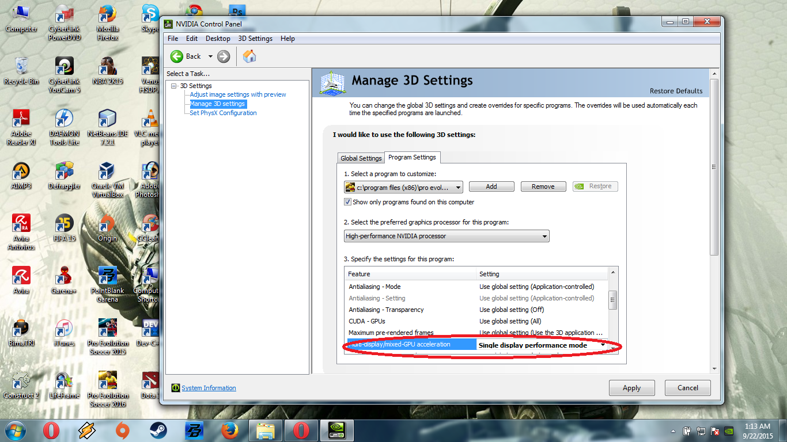787x442 pixels.
Task: Click the Origin icon on taskbar
Action: (122, 430)
